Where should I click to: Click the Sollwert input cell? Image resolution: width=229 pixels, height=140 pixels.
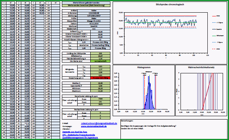pos(100,32)
